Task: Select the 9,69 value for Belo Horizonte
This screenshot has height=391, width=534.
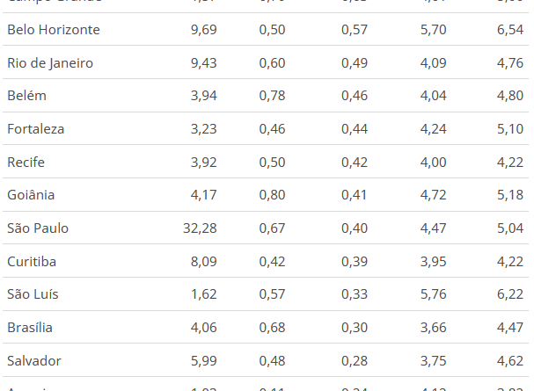Action: click(x=202, y=30)
